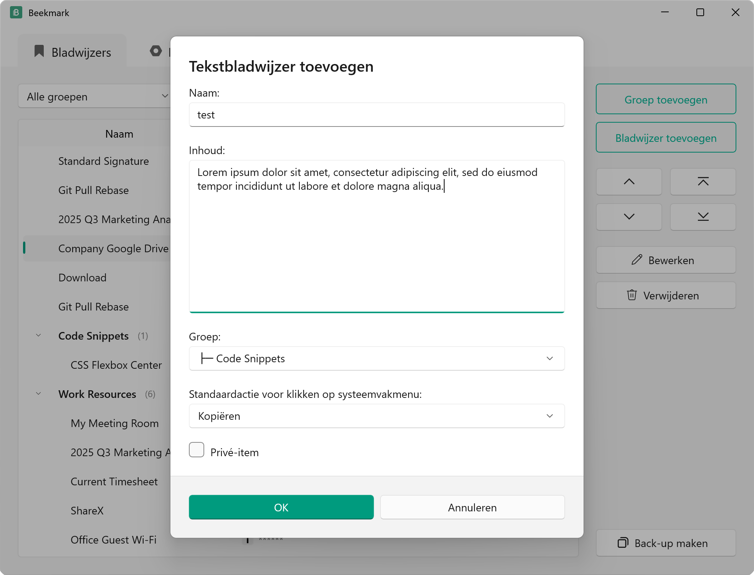Click the Groep toevoegen button
Image resolution: width=754 pixels, height=575 pixels.
(x=666, y=99)
